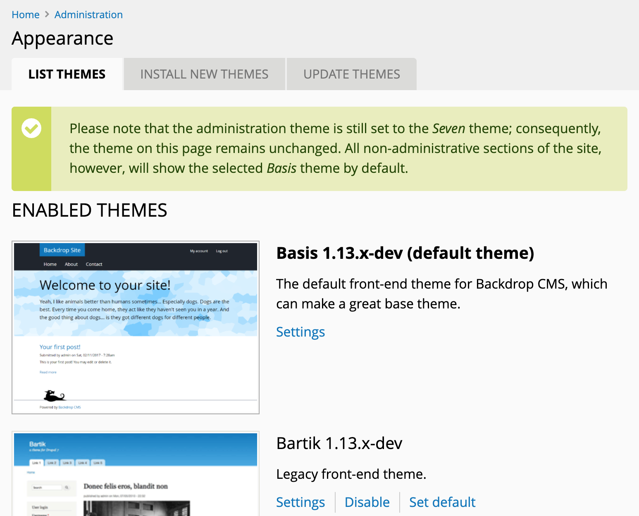Click 'Read more' in the Basis preview
This screenshot has height=516, width=639.
(x=48, y=372)
